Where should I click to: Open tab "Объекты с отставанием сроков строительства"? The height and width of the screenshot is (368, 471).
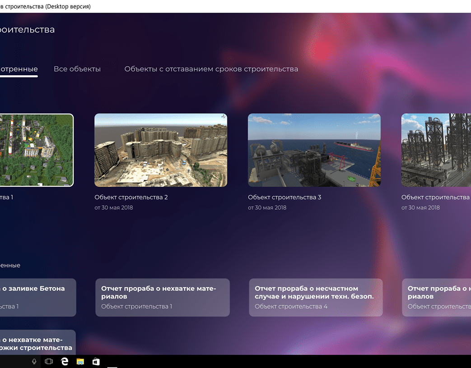point(211,69)
